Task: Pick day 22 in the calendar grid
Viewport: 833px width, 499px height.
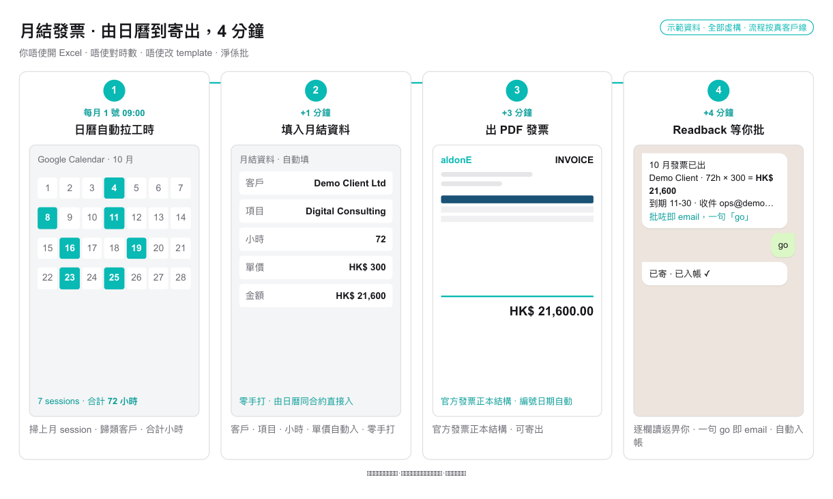Action: coord(48,278)
